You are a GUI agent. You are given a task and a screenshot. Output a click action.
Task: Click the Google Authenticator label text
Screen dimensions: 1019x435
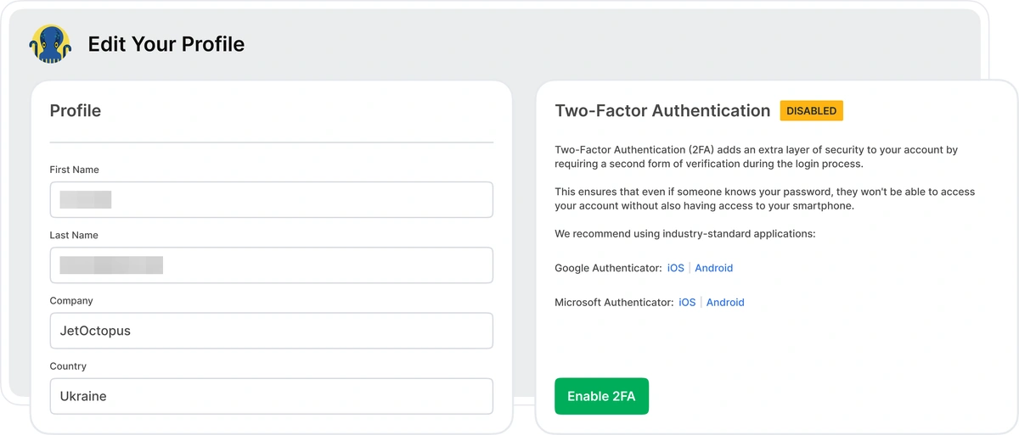(608, 268)
